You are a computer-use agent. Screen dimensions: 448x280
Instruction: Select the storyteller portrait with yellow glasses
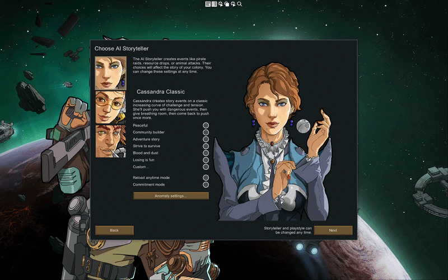(110, 107)
